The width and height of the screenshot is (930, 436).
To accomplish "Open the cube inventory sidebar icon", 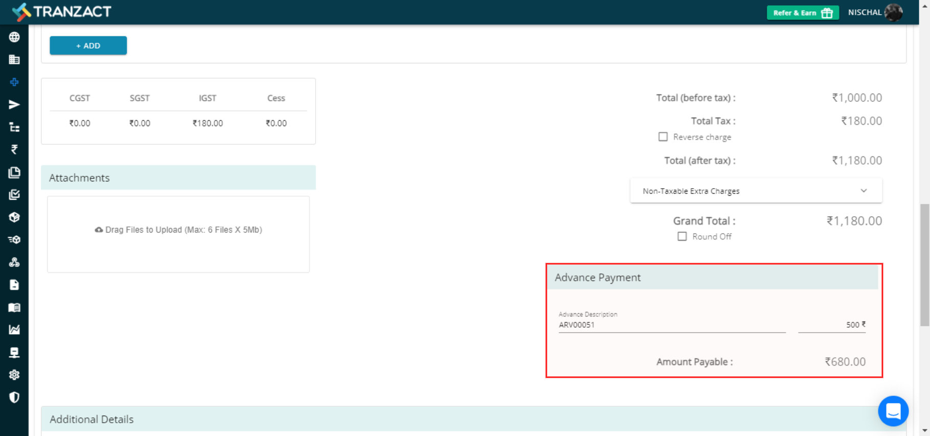I will [14, 217].
